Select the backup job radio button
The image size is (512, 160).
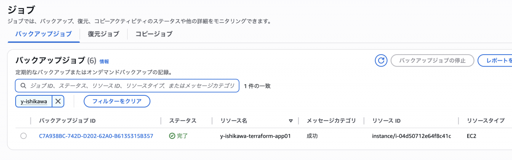coord(24,136)
